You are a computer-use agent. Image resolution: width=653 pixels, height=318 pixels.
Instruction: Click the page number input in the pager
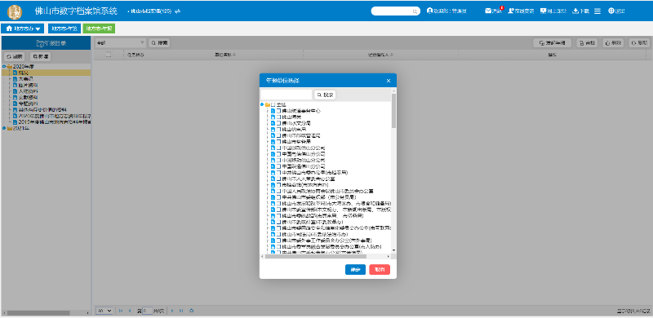[x=148, y=311]
